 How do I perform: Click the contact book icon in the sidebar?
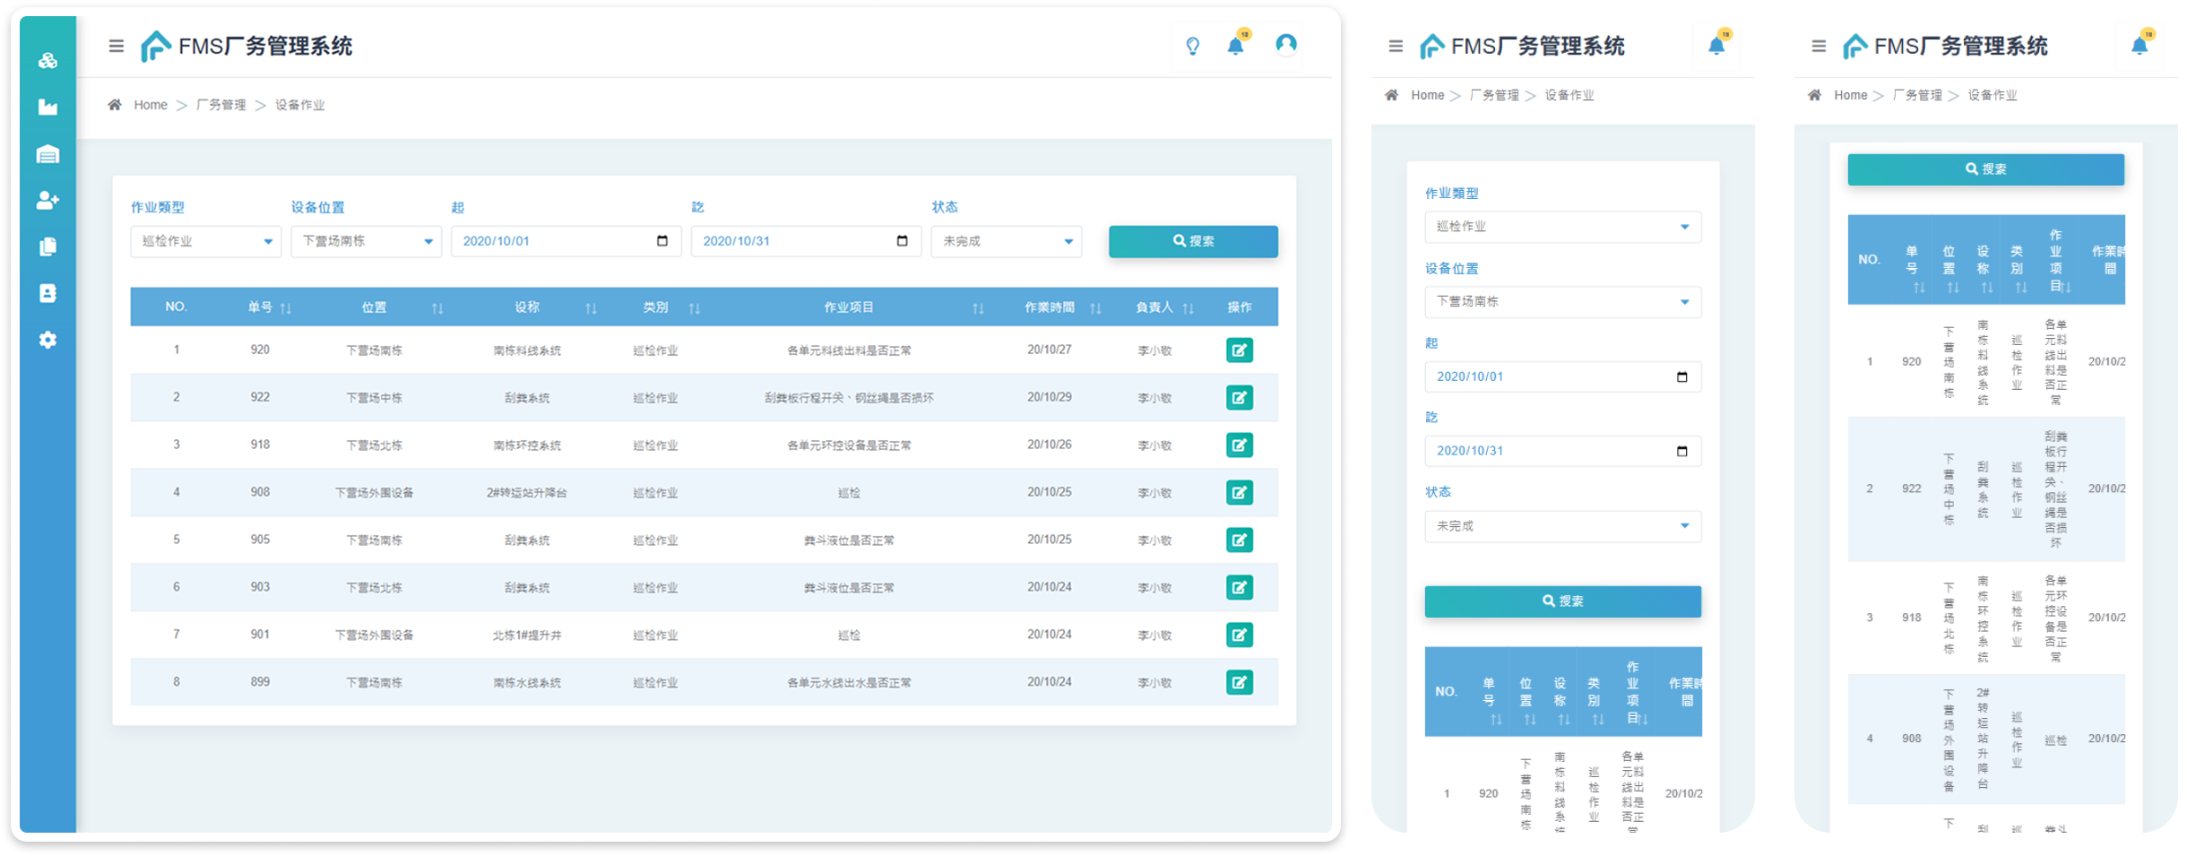point(48,293)
